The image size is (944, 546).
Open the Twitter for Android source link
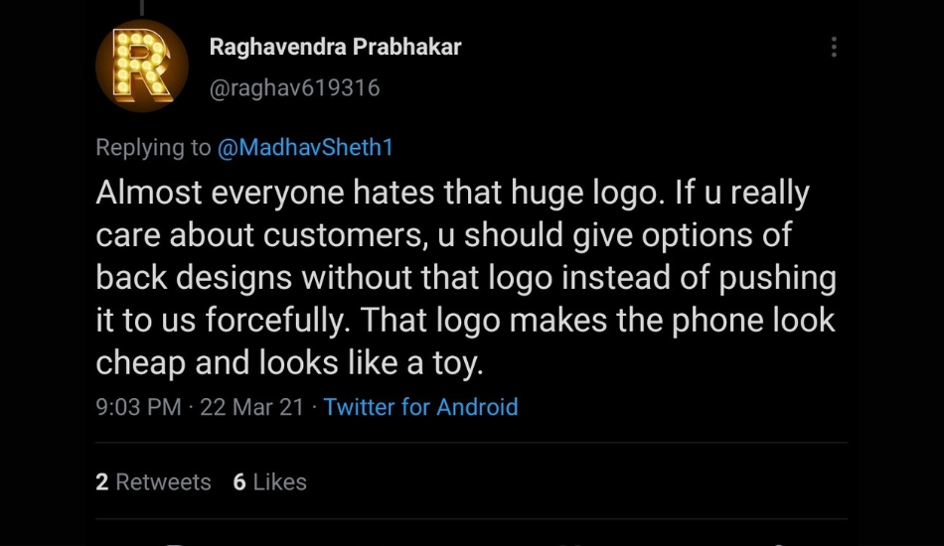coord(421,407)
